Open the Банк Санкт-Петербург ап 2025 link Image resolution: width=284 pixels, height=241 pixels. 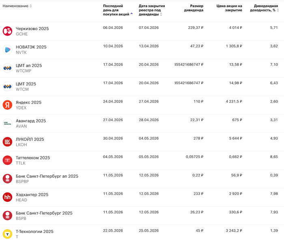tap(47, 176)
